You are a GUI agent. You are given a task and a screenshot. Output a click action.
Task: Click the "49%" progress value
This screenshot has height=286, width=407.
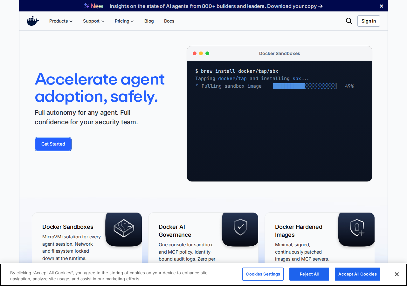[349, 86]
